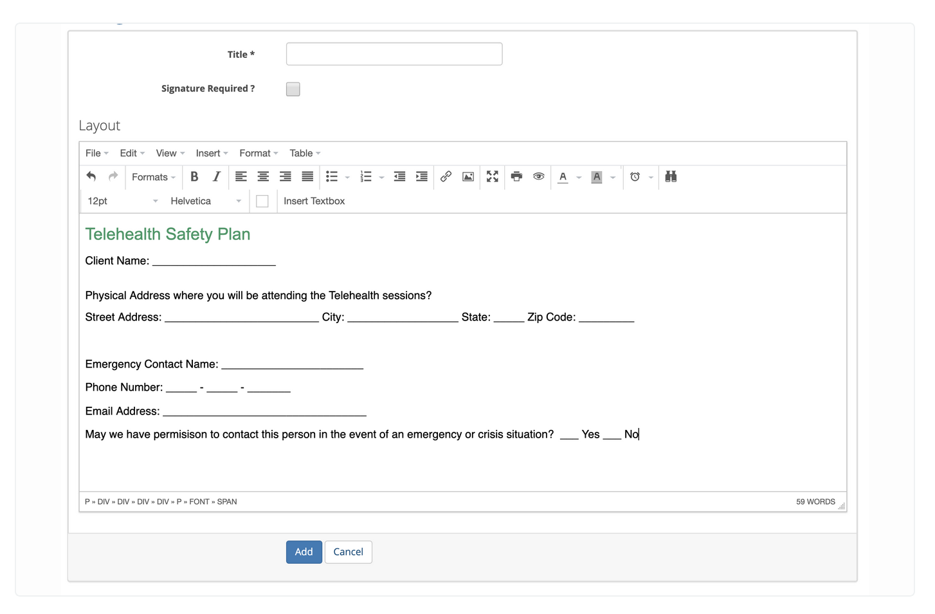Open the Helvetica font family dropdown
The image size is (935, 614).
tap(206, 201)
